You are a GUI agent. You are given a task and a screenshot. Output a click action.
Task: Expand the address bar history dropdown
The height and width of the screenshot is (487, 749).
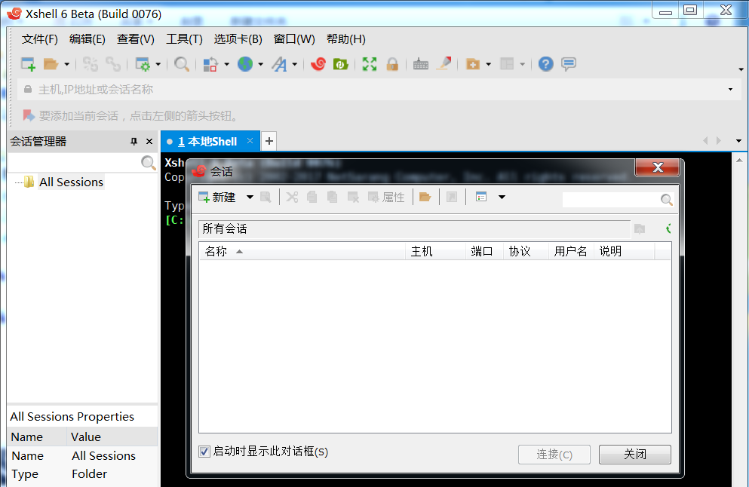tap(730, 90)
